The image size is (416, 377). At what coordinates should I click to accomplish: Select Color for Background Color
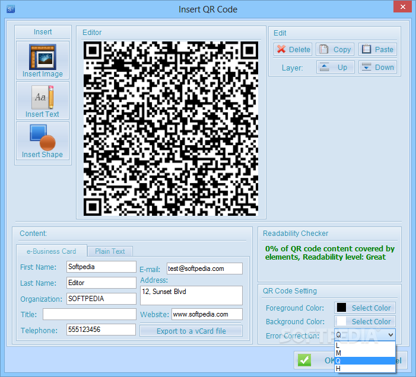365,321
